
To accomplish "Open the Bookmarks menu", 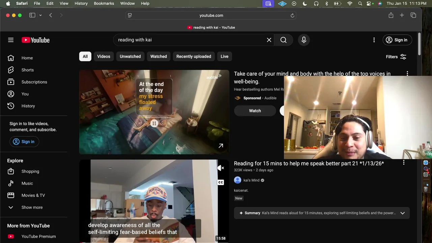I will pyautogui.click(x=104, y=3).
